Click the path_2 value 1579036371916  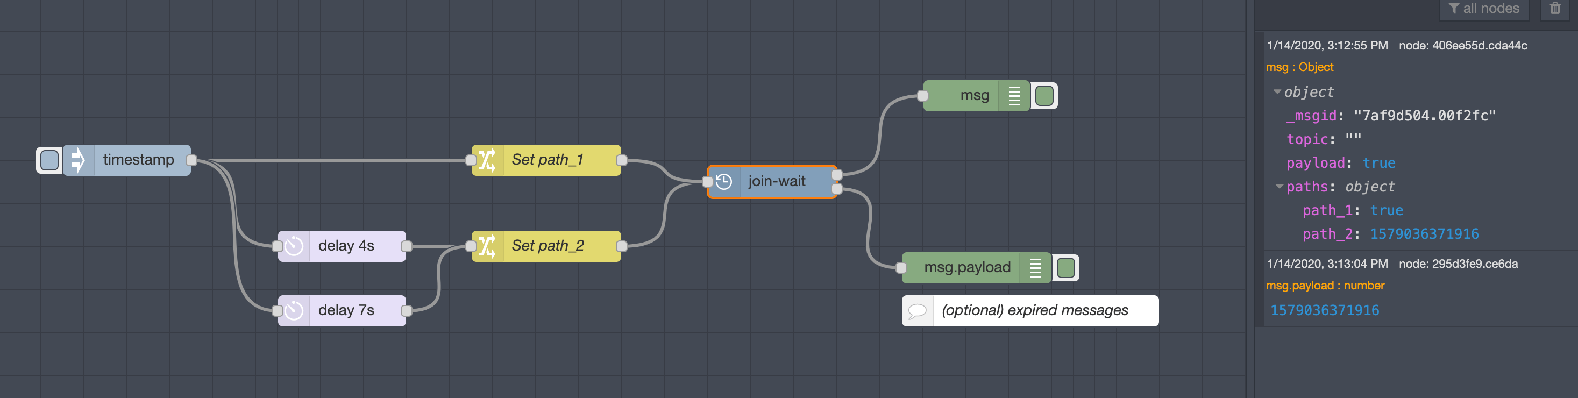click(1424, 234)
